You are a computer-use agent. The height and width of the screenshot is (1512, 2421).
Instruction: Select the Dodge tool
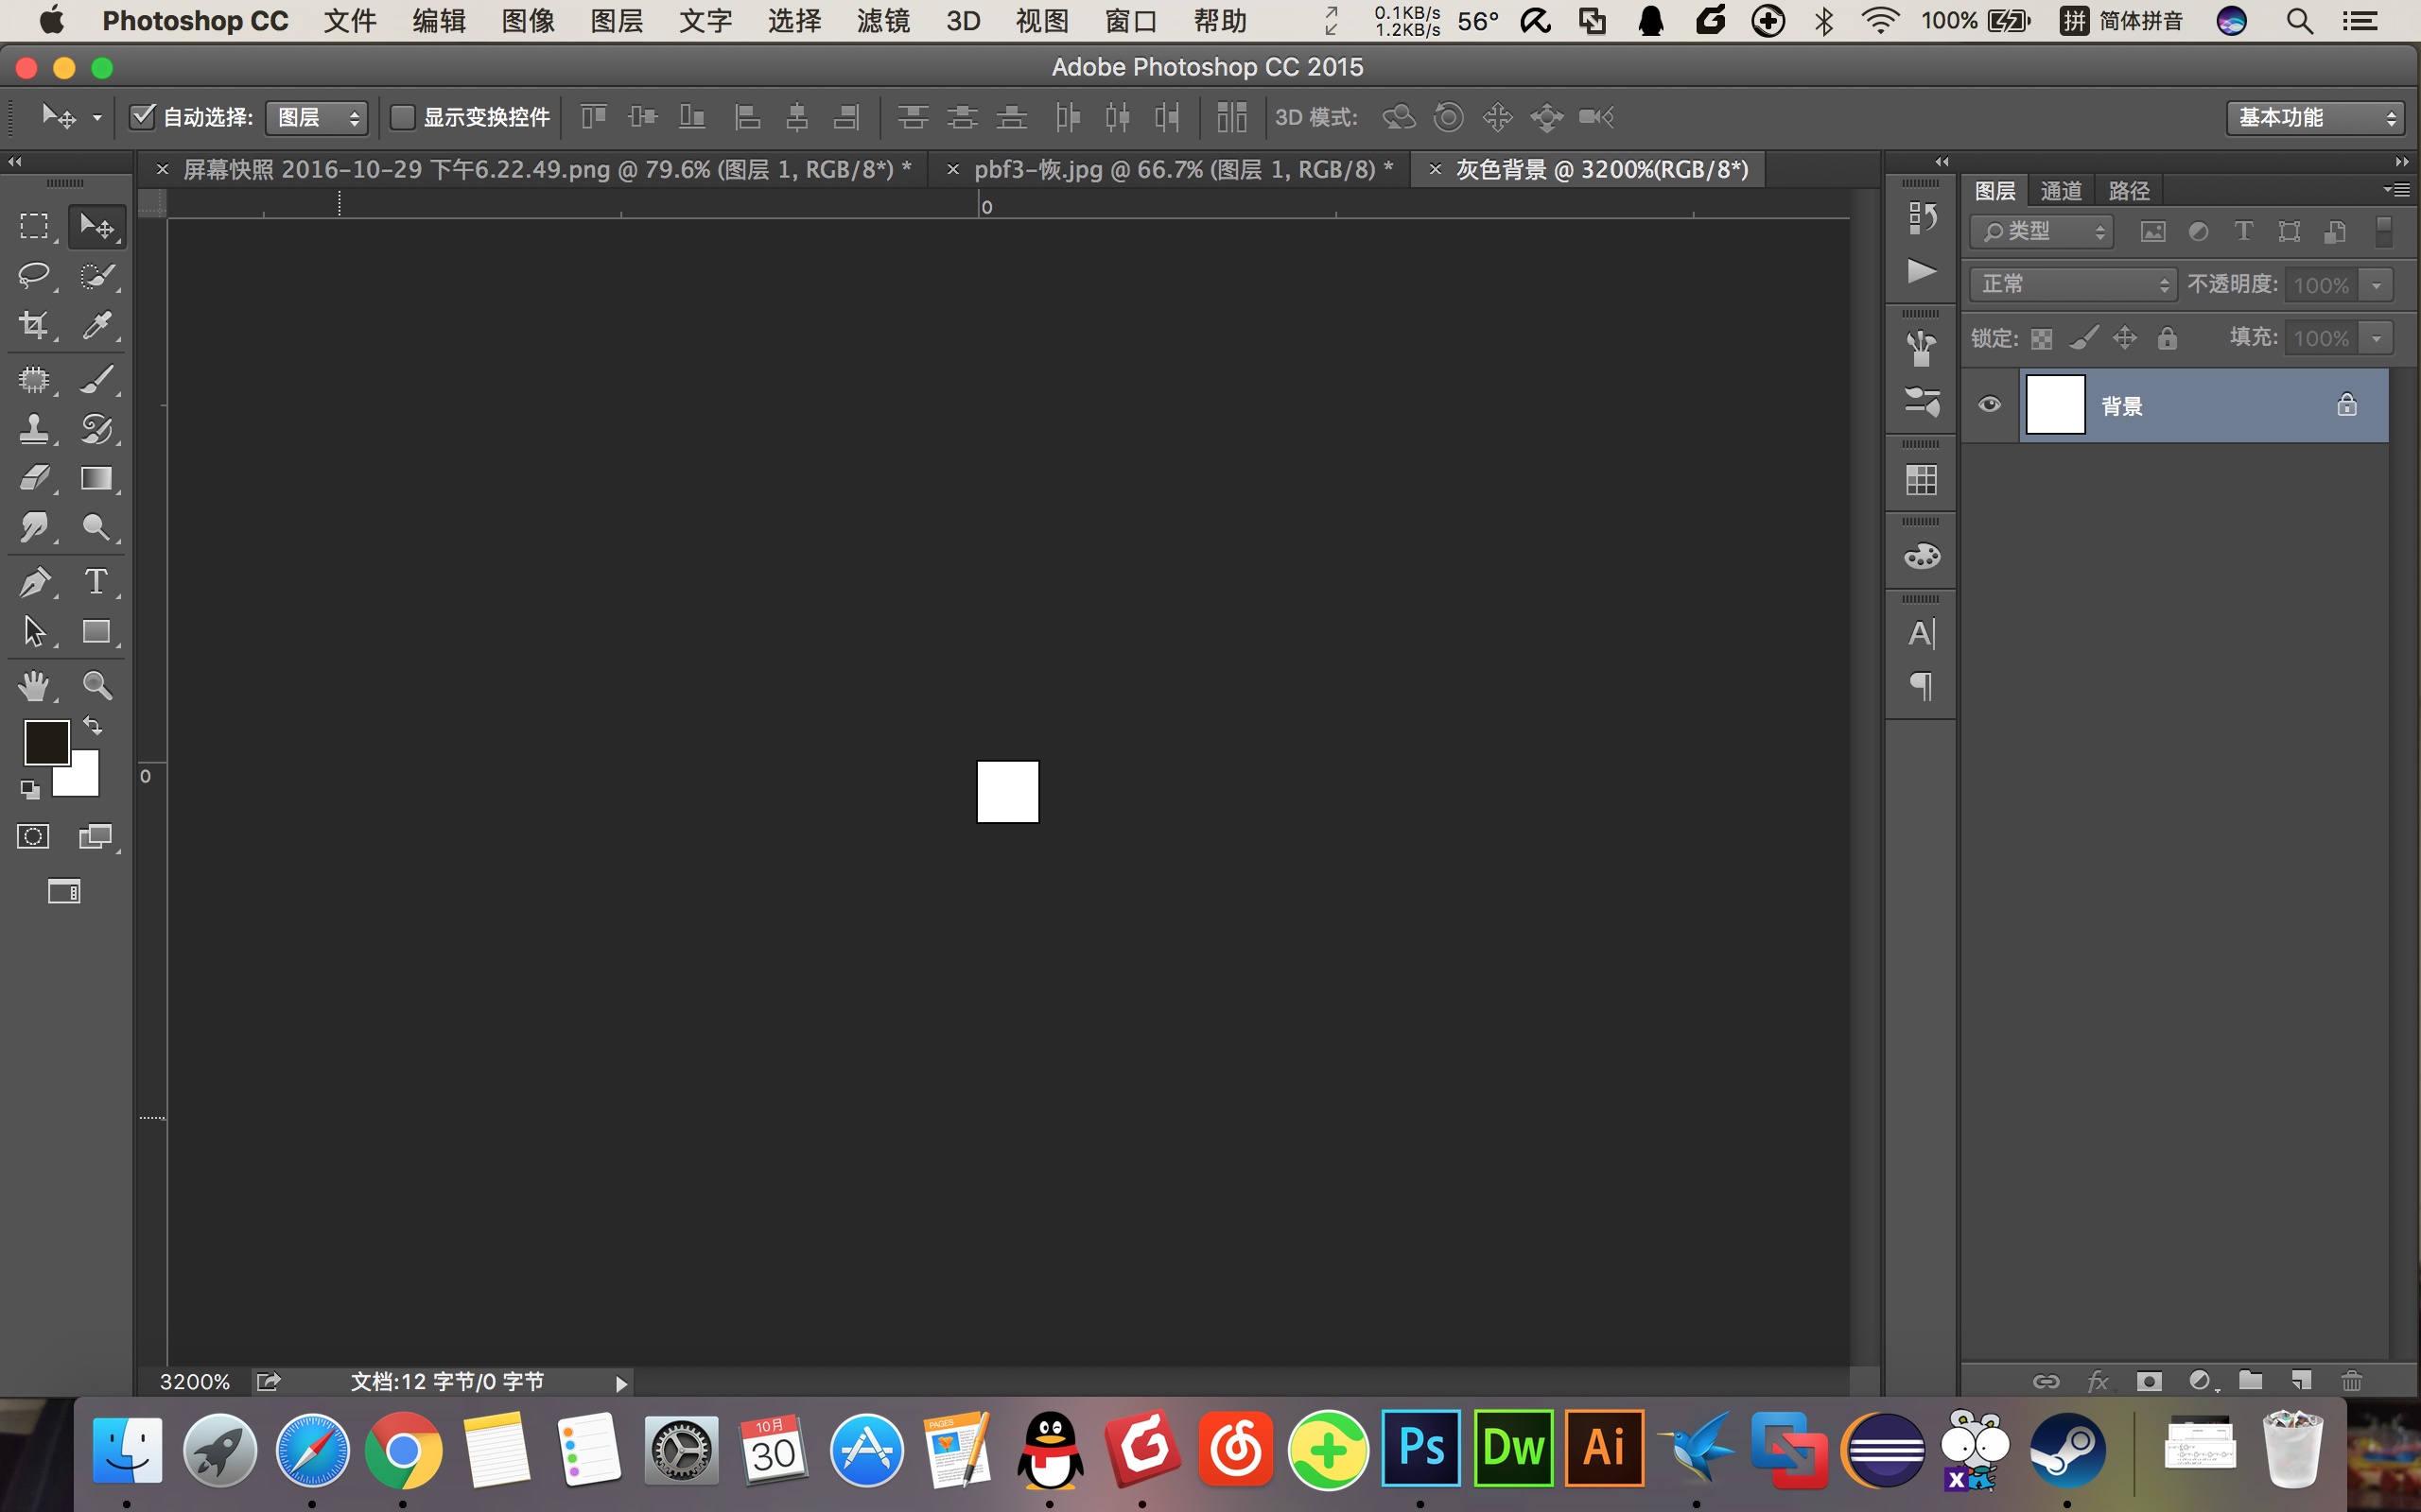pyautogui.click(x=96, y=527)
